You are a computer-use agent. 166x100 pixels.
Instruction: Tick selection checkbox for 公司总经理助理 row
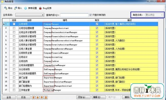pos(14,28)
